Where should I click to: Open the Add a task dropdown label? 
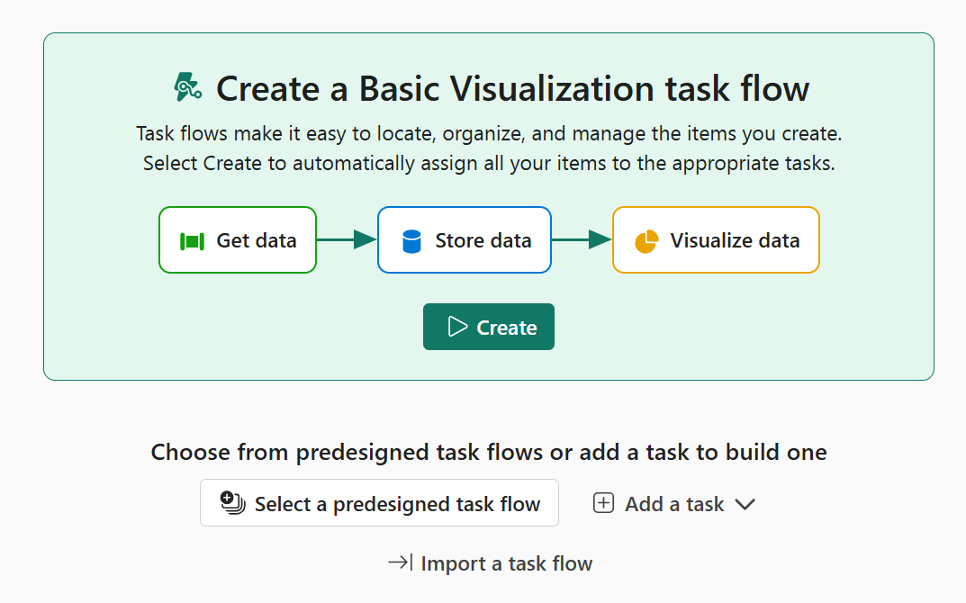point(674,504)
